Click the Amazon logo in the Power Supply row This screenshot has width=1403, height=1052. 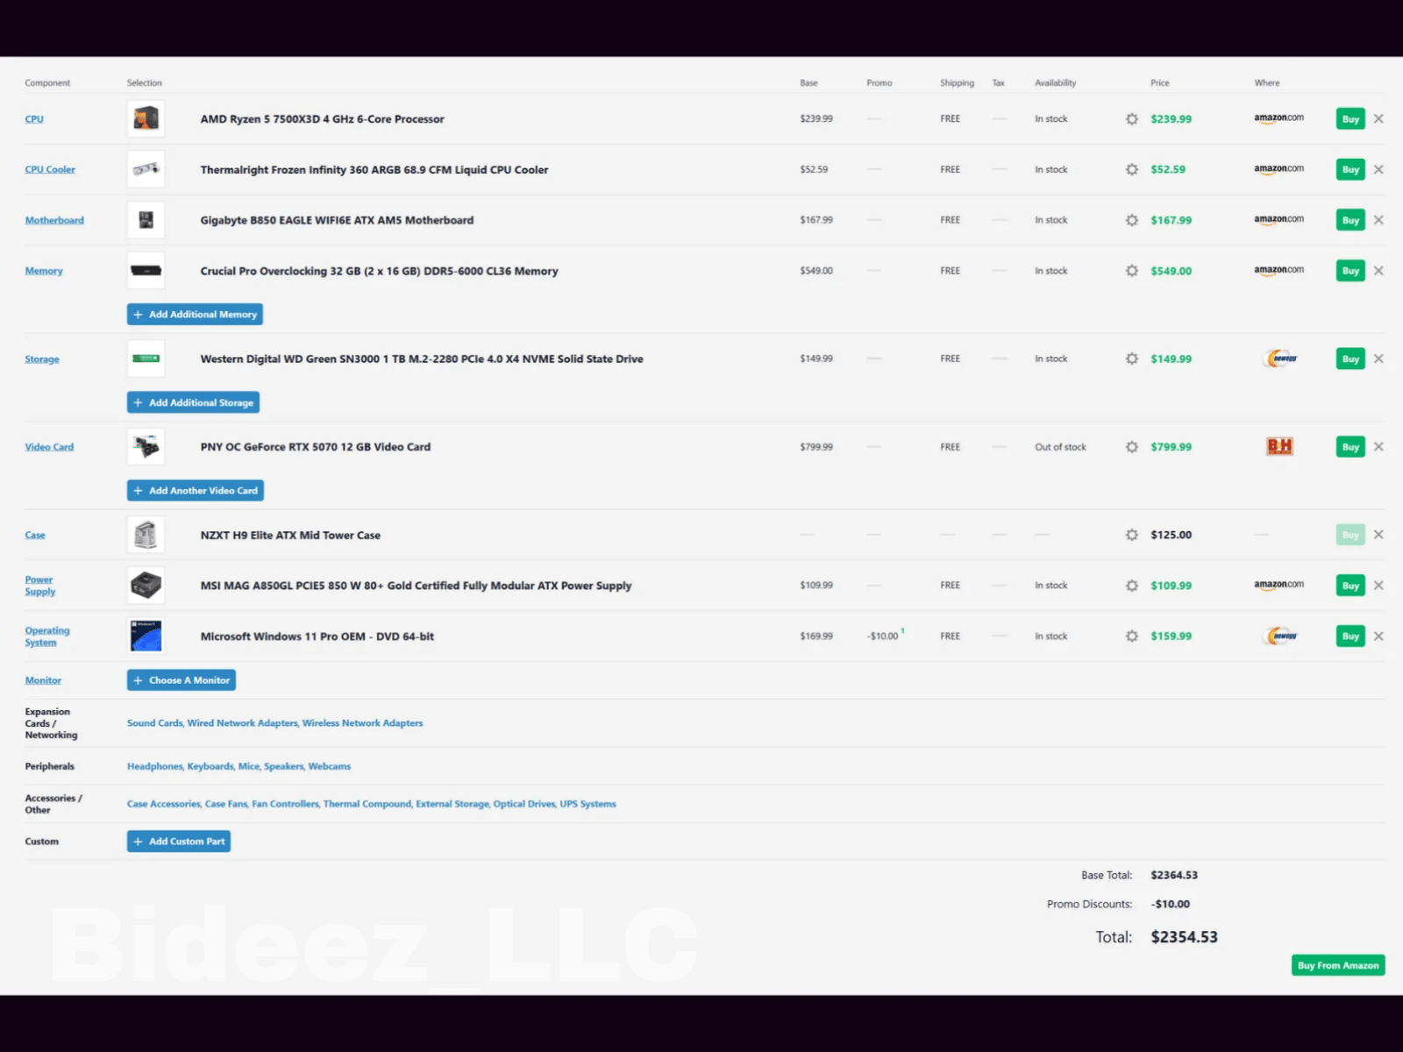click(1278, 585)
